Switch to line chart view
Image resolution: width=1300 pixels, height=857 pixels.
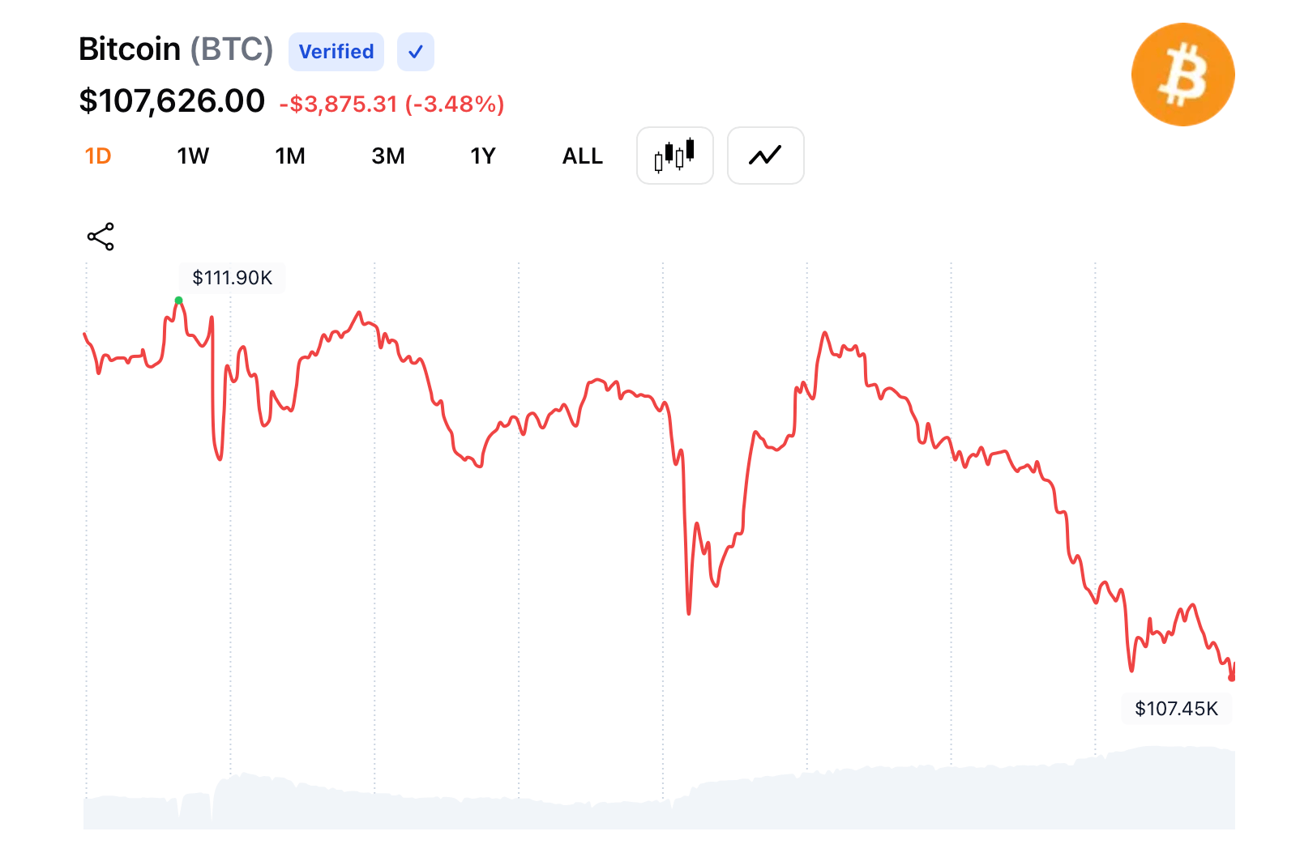(765, 156)
